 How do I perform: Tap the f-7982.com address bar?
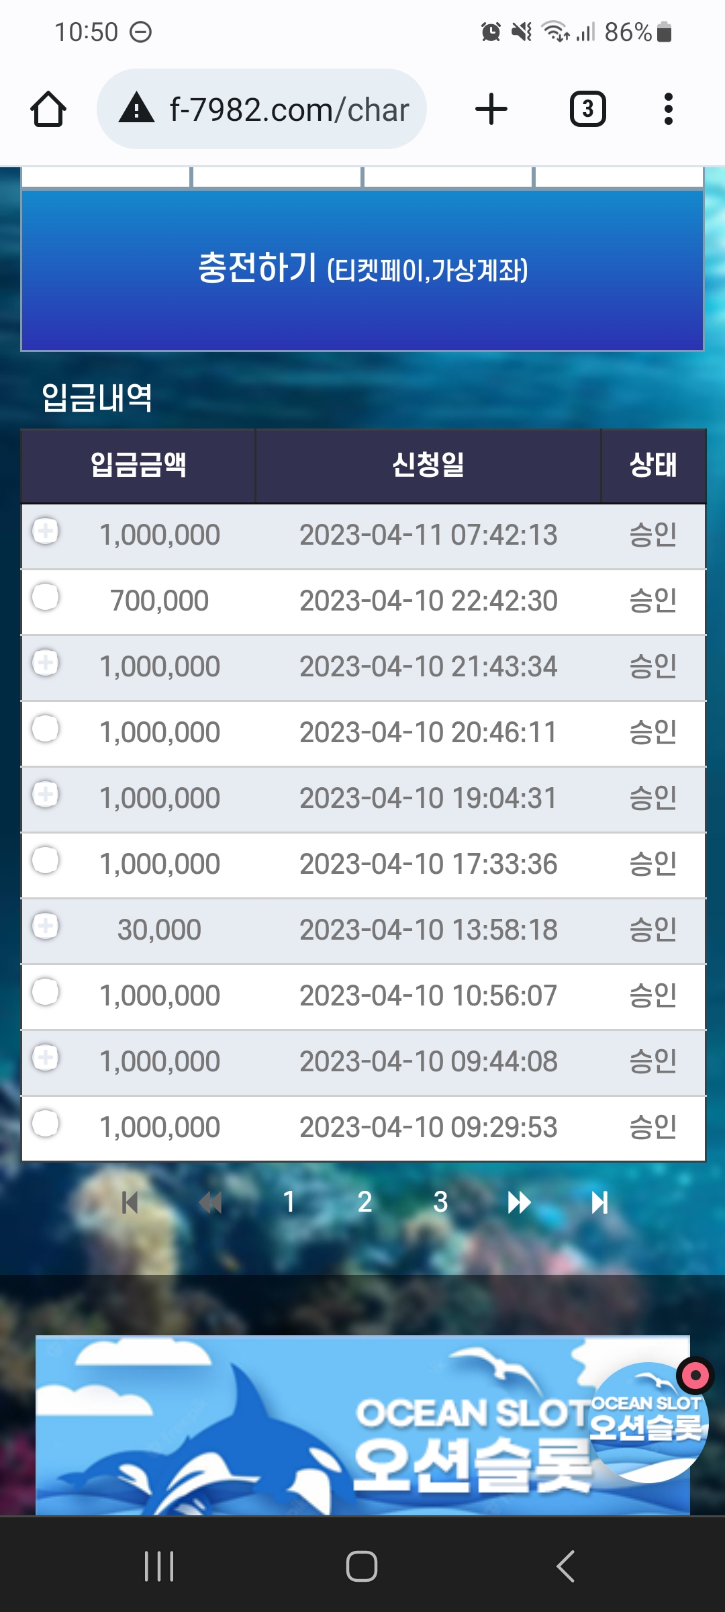click(262, 109)
